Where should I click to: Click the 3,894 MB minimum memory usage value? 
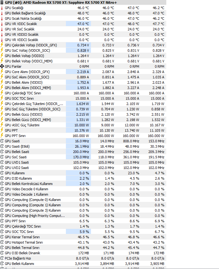[x=107, y=263]
